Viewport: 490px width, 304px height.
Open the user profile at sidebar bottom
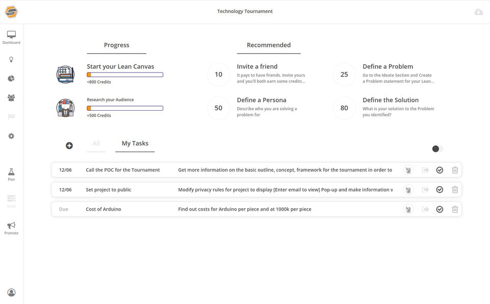[x=11, y=293]
